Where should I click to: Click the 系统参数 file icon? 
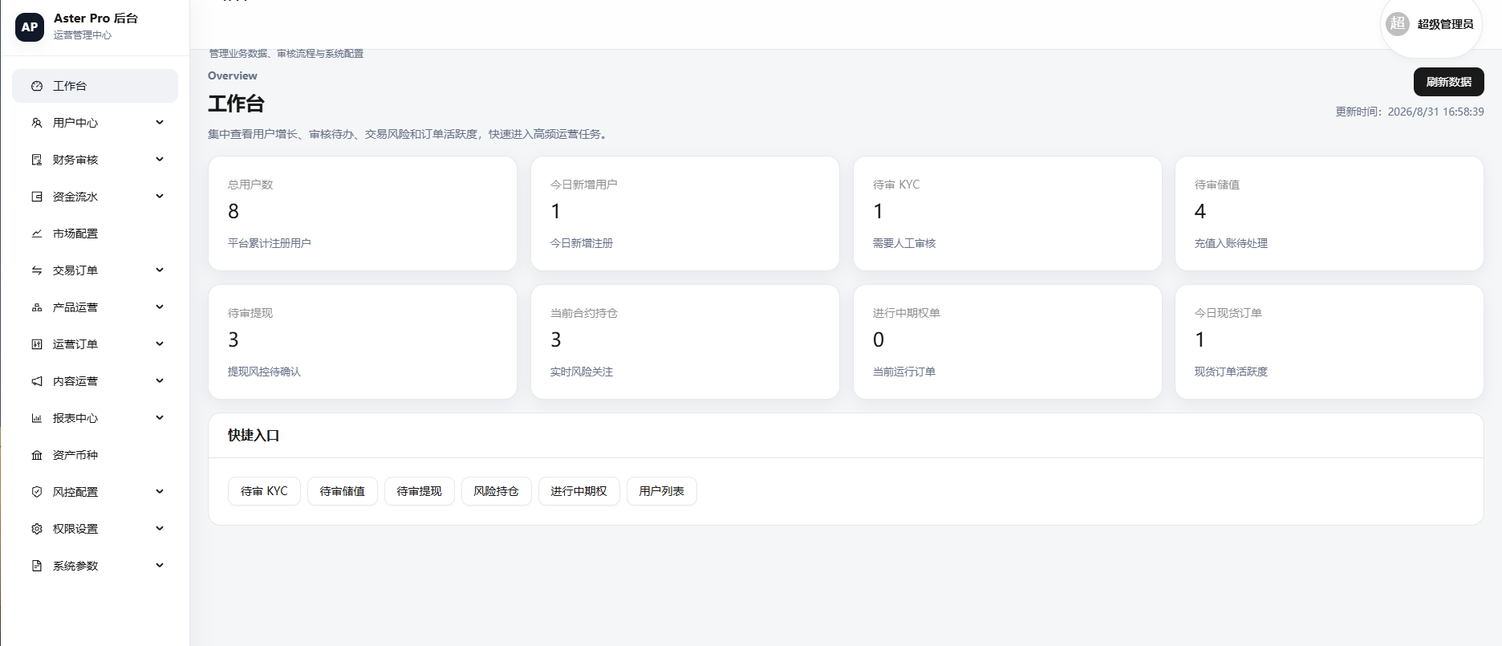click(x=37, y=566)
